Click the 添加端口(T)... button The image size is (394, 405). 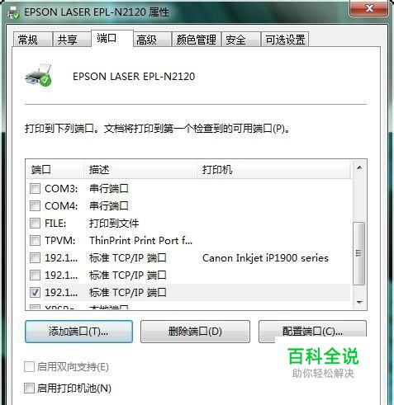[x=78, y=332]
